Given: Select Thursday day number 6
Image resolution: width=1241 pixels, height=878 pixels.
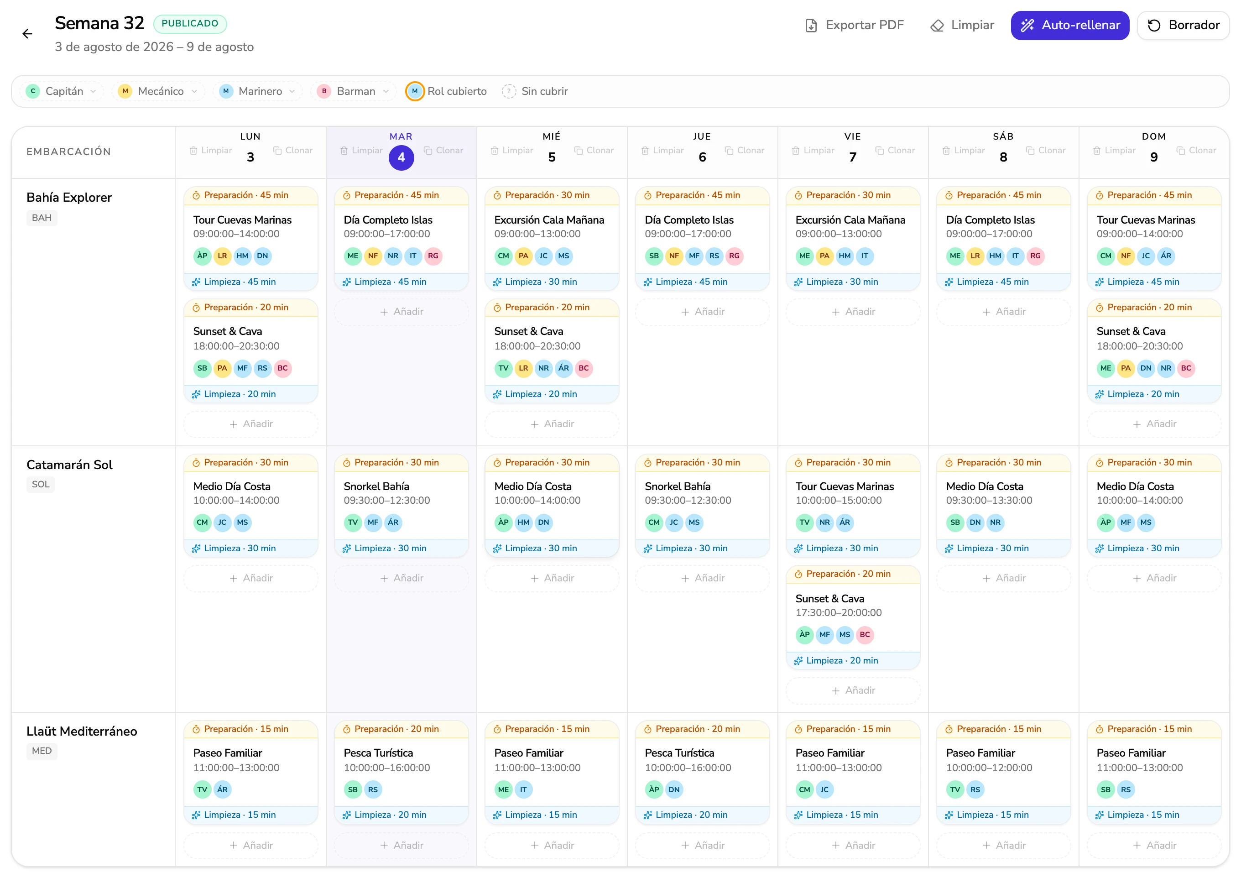Looking at the screenshot, I should point(702,157).
